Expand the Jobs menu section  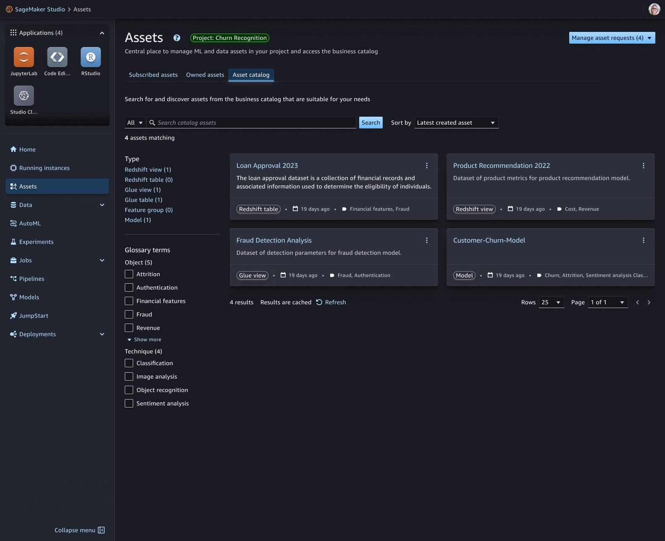(x=102, y=260)
